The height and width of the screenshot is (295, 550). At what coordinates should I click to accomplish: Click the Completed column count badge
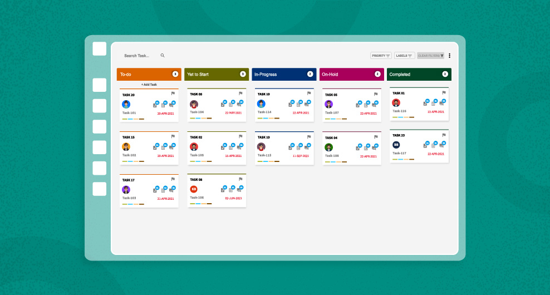click(445, 74)
